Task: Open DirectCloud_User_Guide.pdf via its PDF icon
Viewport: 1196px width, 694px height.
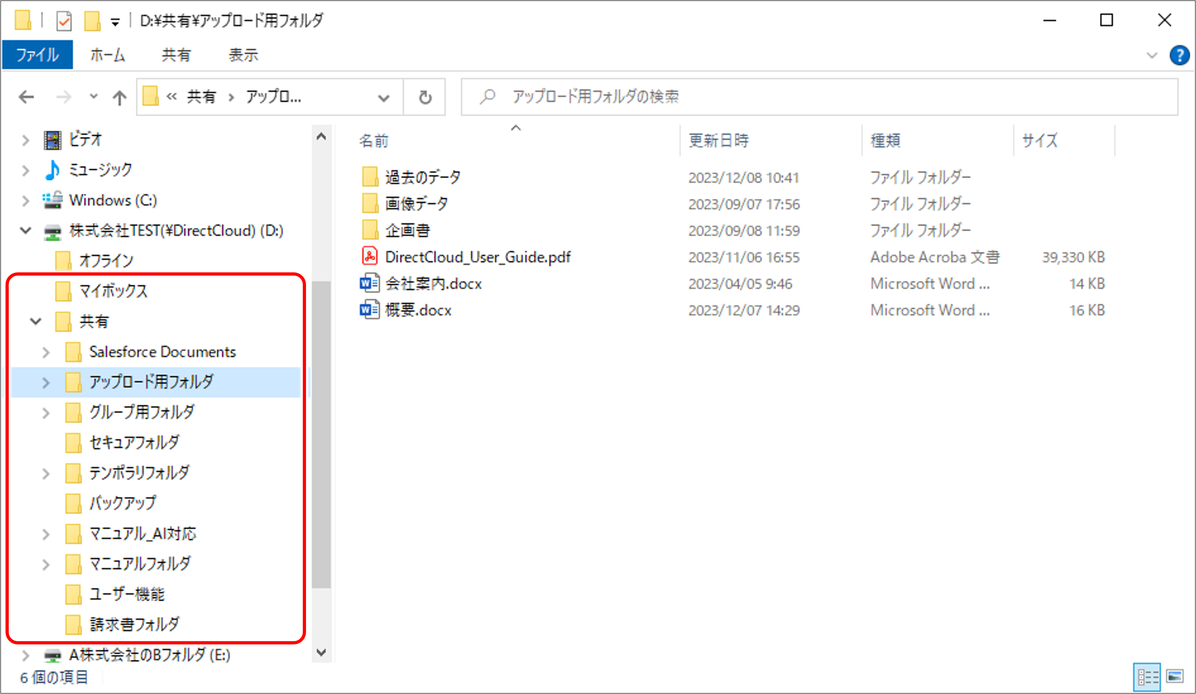Action: (x=370, y=257)
